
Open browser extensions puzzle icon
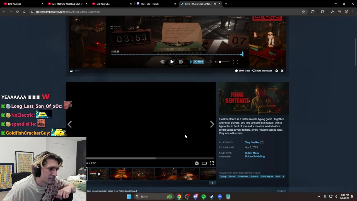313,12
